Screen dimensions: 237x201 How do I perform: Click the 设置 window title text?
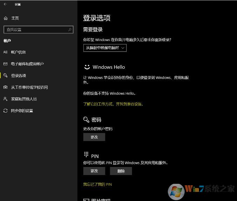coord(18,5)
